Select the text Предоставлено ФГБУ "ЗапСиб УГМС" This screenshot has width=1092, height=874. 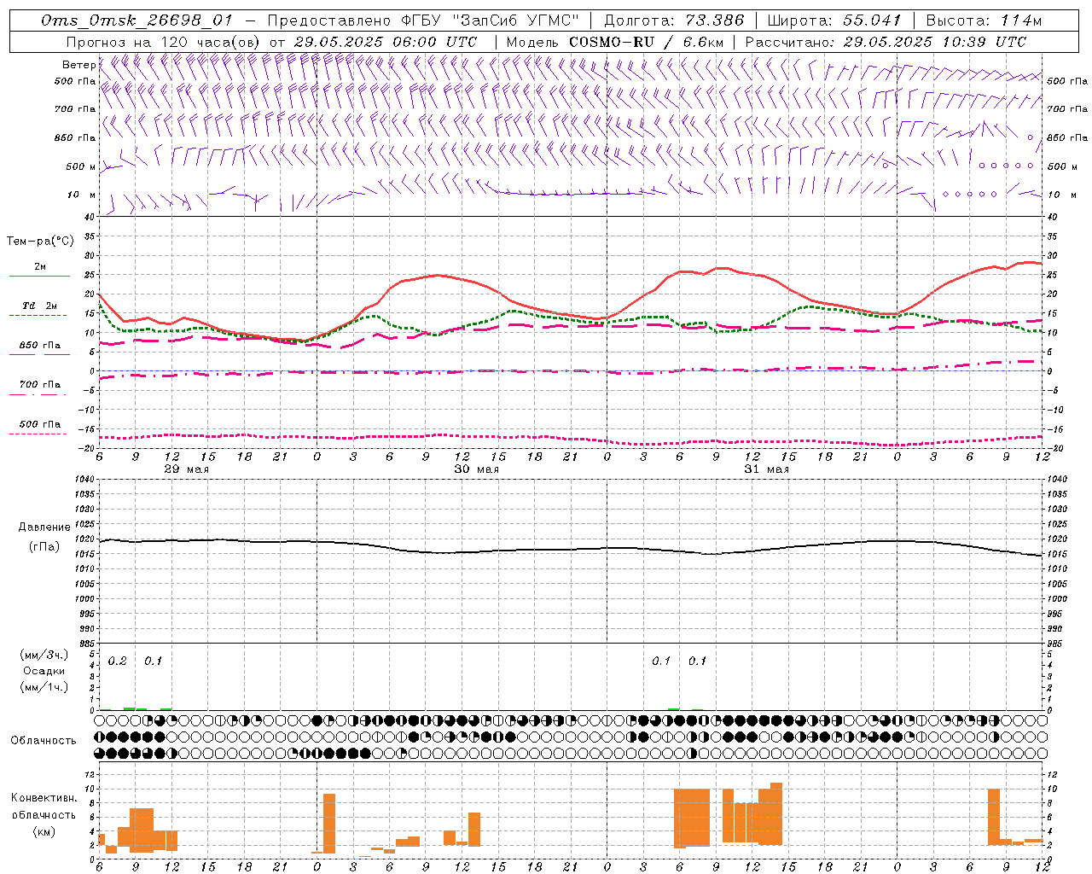(423, 21)
